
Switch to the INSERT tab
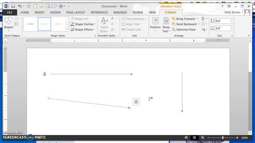coord(39,12)
